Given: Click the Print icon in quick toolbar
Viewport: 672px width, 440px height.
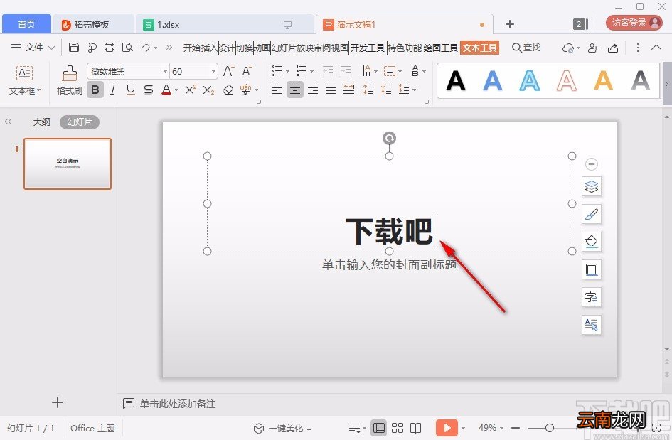Looking at the screenshot, I should point(110,47).
